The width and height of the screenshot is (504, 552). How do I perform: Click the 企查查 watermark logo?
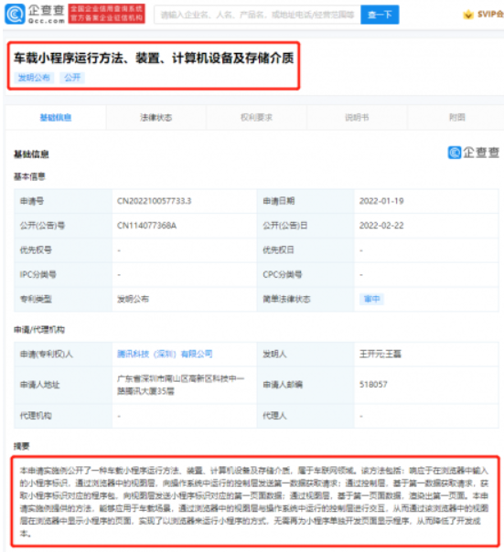tap(474, 153)
